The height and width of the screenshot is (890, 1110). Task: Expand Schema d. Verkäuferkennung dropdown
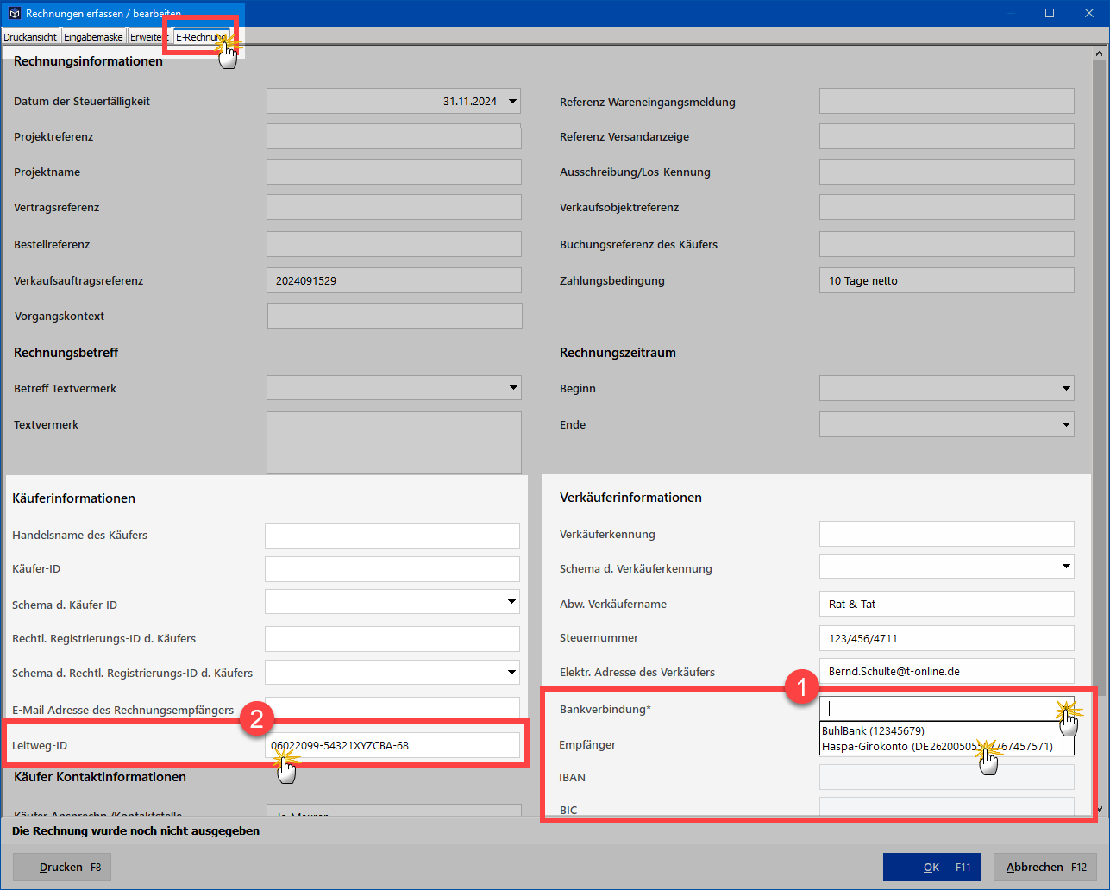(x=1066, y=567)
